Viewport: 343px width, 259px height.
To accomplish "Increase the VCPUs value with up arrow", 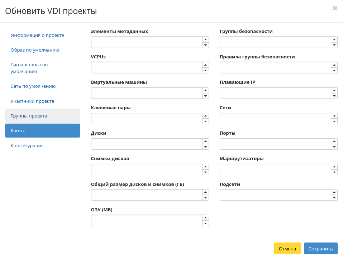I will click(x=205, y=65).
